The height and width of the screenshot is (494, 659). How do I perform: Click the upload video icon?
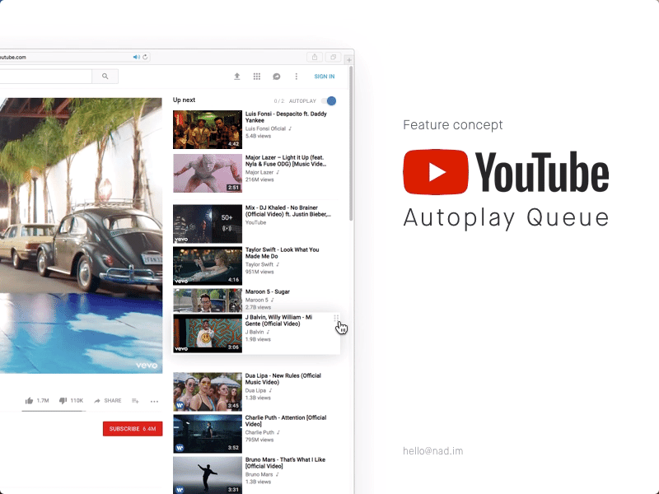point(237,76)
